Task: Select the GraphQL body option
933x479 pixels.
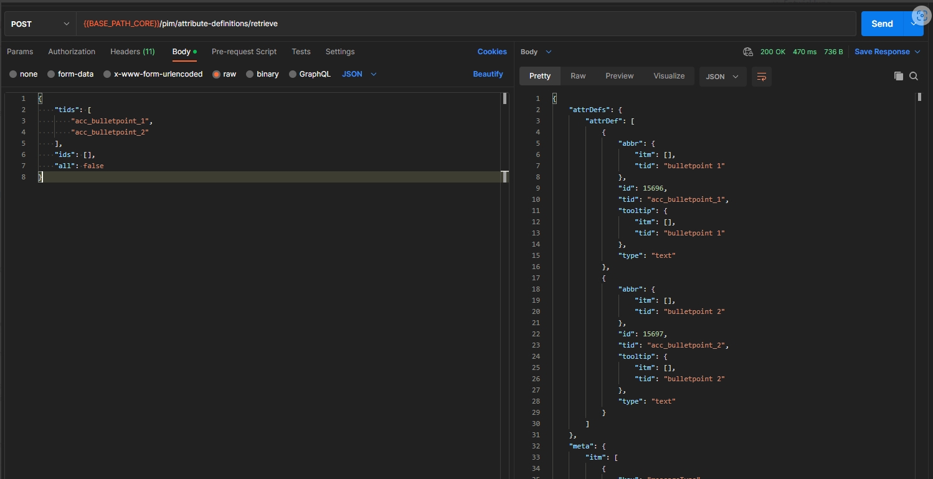Action: coord(293,74)
